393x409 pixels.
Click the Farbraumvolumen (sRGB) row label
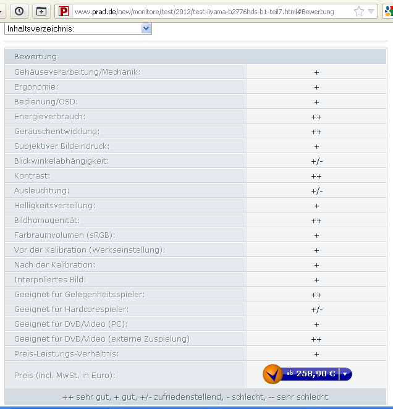(64, 235)
